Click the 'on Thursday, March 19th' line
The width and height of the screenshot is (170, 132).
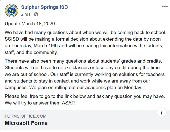coord(84,46)
